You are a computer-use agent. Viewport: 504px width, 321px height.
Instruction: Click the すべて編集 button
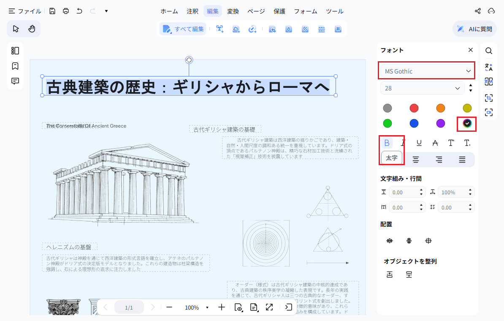tap(183, 29)
